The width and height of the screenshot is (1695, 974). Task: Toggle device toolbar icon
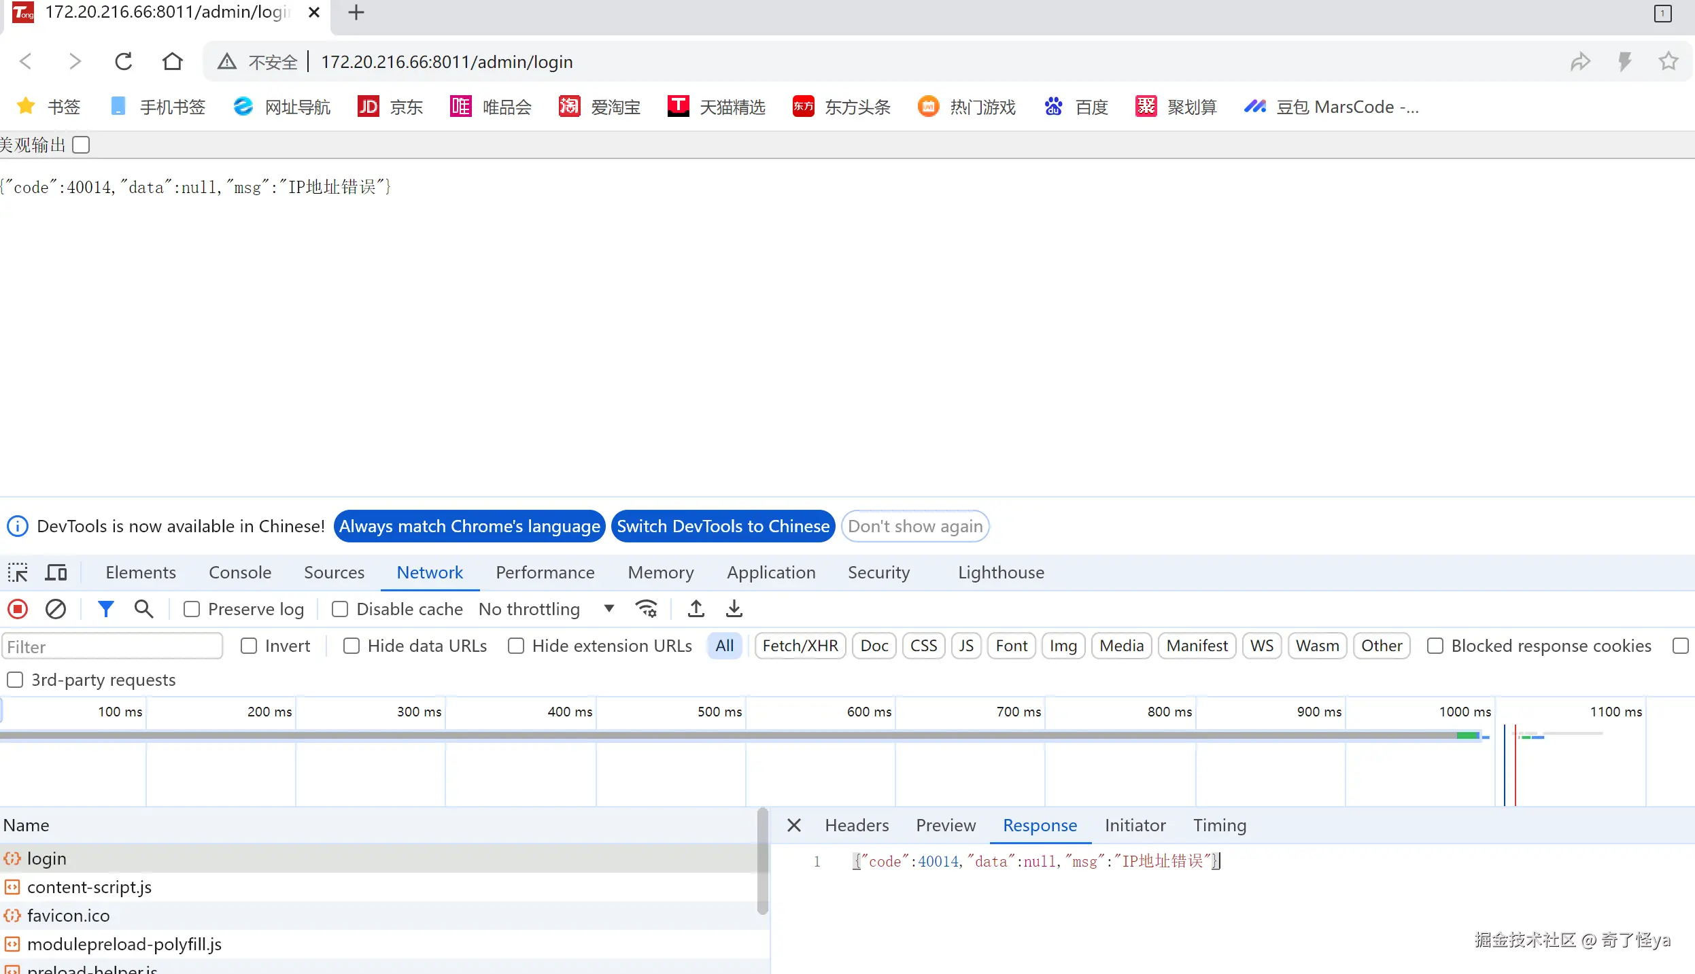56,573
